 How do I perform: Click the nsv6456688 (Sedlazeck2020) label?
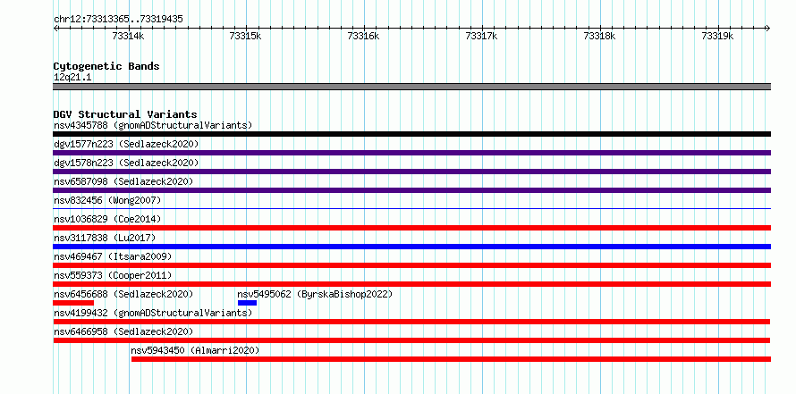pyautogui.click(x=123, y=294)
